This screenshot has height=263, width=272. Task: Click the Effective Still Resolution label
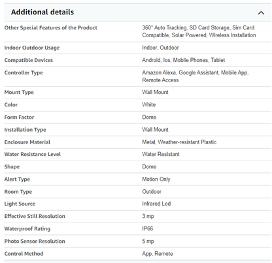tap(35, 216)
